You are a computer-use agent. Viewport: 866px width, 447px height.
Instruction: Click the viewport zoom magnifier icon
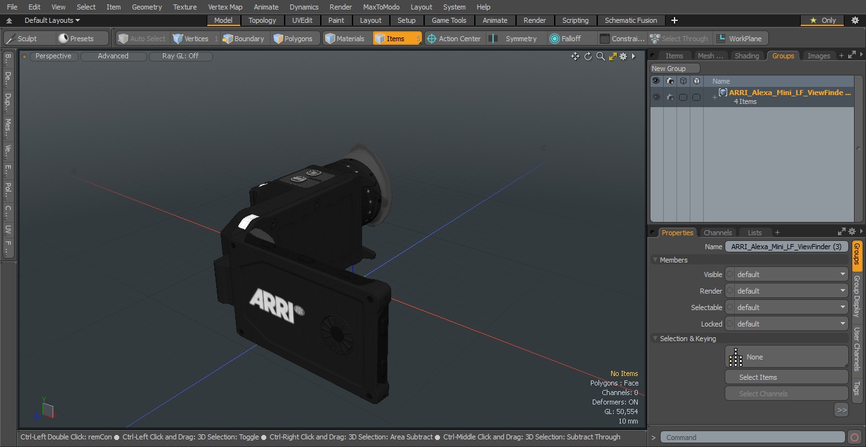point(600,56)
